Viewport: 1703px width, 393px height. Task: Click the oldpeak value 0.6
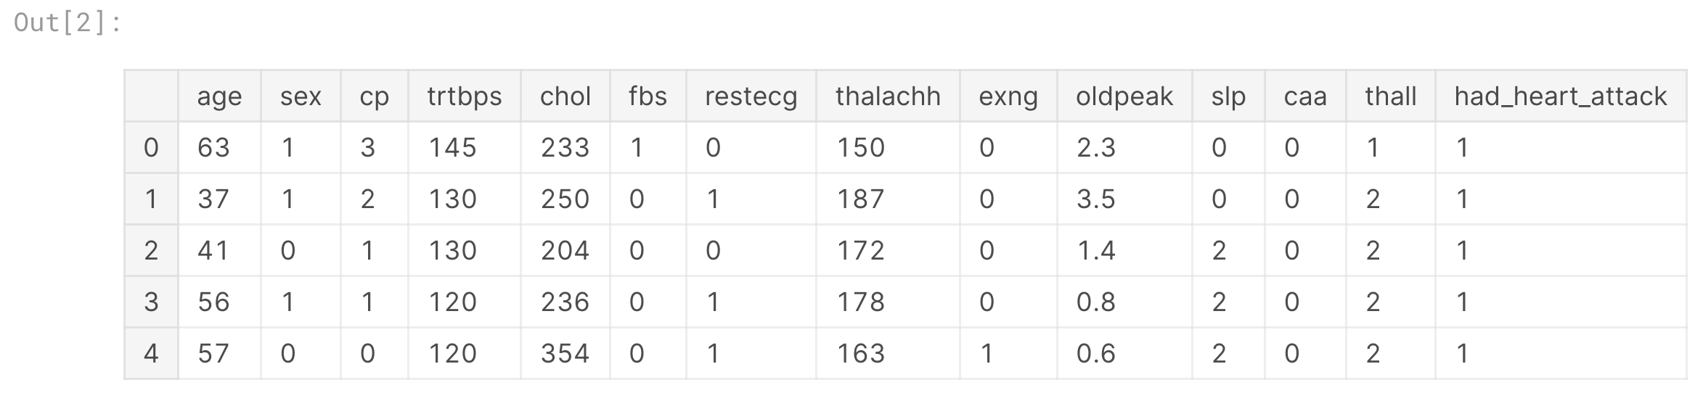(x=1095, y=353)
